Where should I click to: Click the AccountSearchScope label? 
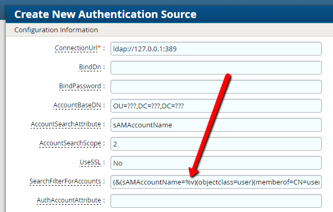point(70,143)
